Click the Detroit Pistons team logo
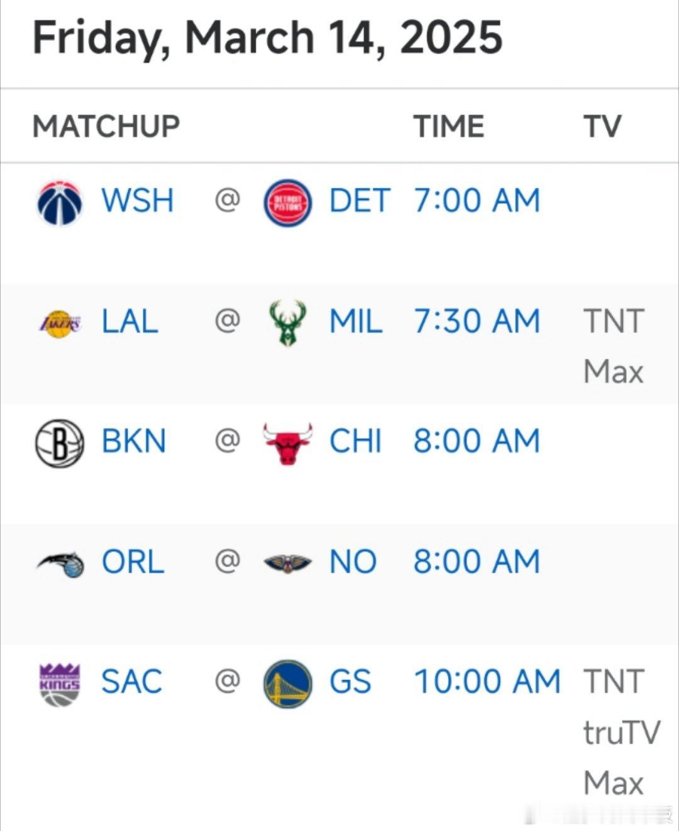The height and width of the screenshot is (831, 679). pyautogui.click(x=287, y=203)
